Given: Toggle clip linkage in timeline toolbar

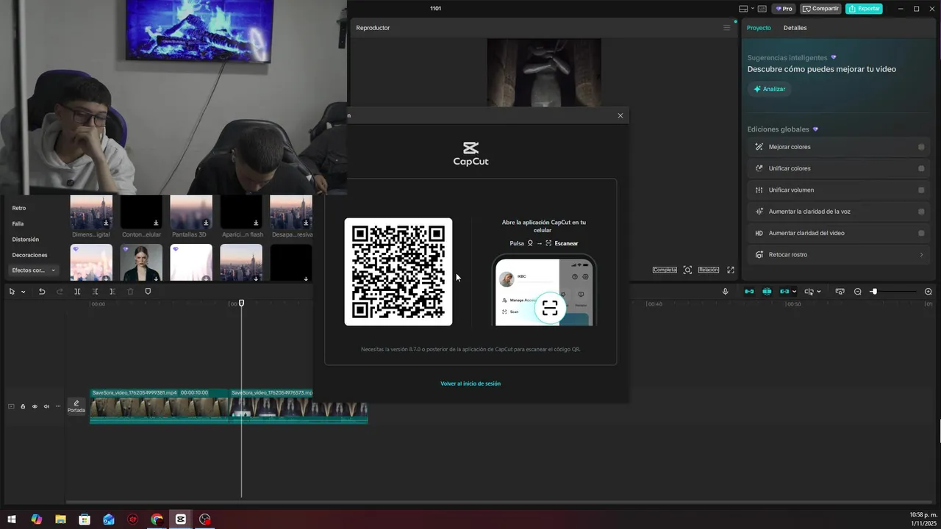Looking at the screenshot, I should click(x=784, y=292).
